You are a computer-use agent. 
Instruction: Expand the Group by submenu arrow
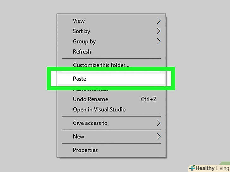(159, 41)
